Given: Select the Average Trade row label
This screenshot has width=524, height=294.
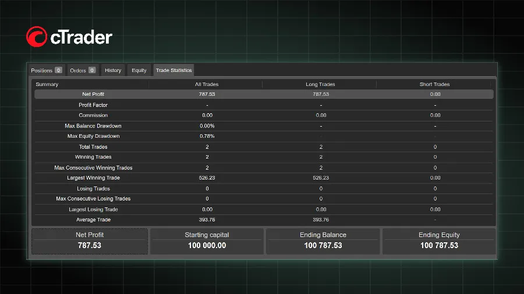Looking at the screenshot, I should tap(93, 220).
